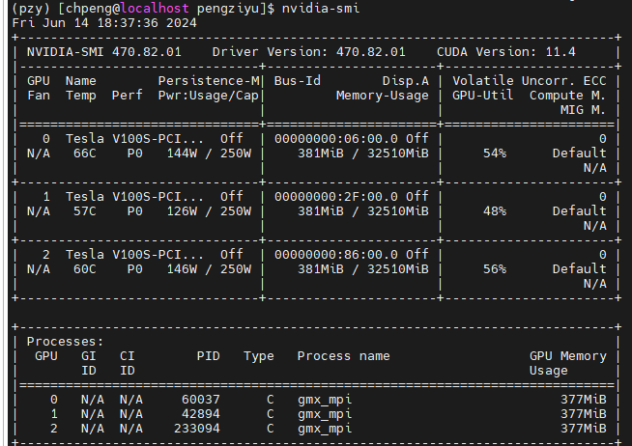
Task: Click "NVIDIA-SMI 470.82.01" header text
Action: (104, 52)
